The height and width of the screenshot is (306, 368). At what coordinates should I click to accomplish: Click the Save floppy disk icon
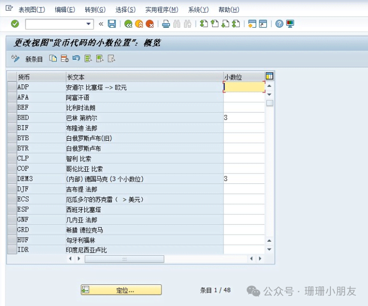[112, 24]
